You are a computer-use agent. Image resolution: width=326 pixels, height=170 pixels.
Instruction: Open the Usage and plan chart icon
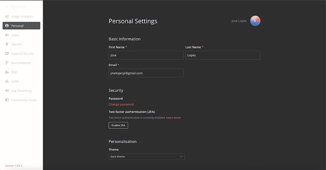[7, 17]
